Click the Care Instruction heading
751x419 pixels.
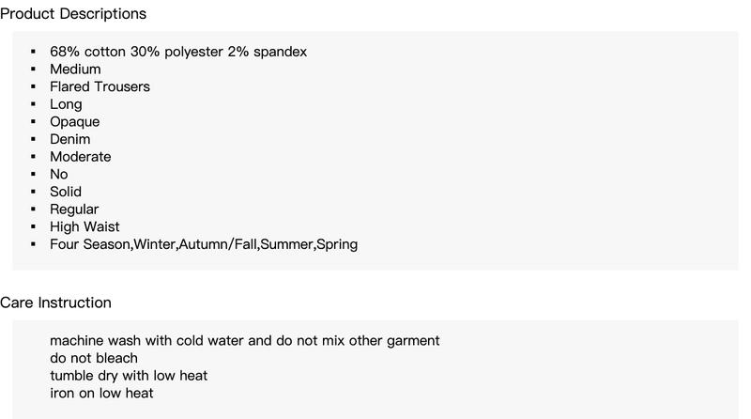(55, 303)
